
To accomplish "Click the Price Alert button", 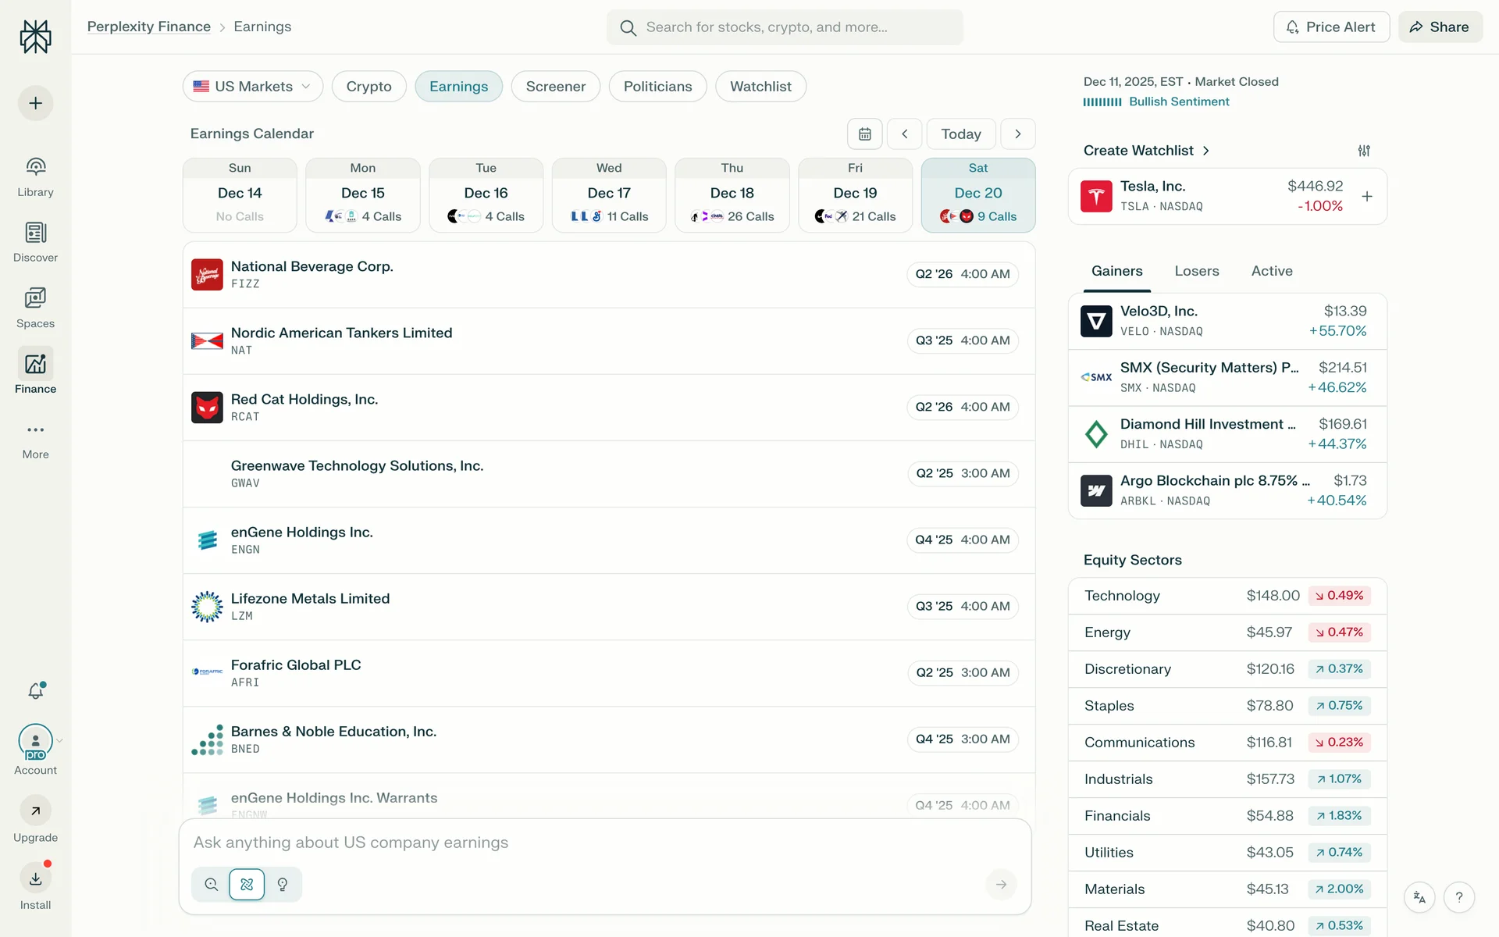I will click(x=1331, y=27).
